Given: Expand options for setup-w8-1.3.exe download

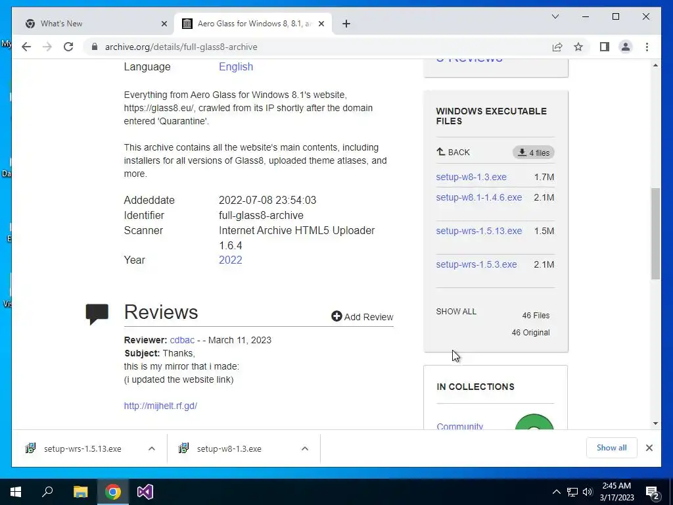Looking at the screenshot, I should tap(305, 448).
